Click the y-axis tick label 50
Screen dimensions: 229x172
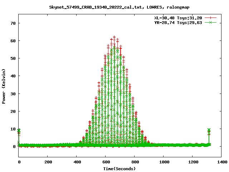(13, 58)
